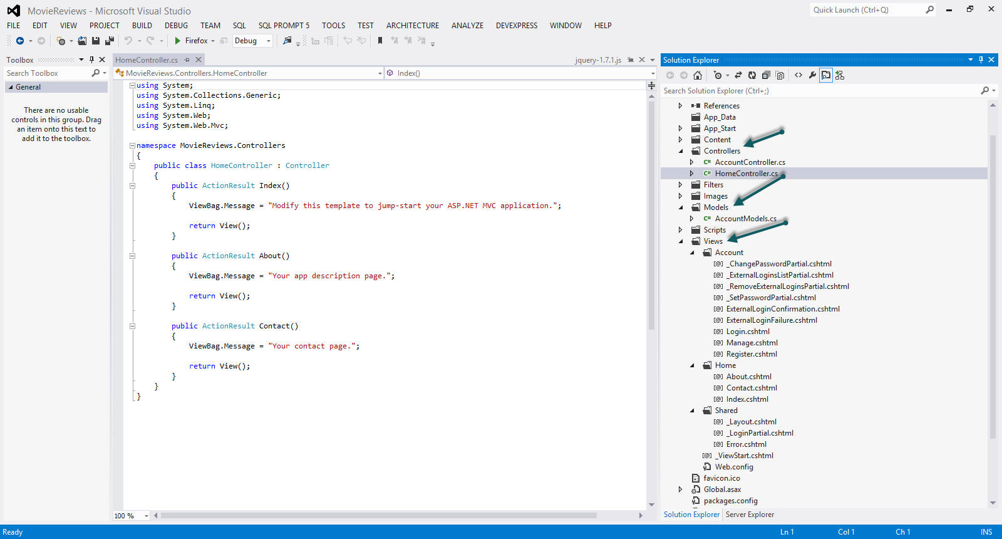
Task: Click the Solution Explorer search magnifier icon
Action: point(985,91)
